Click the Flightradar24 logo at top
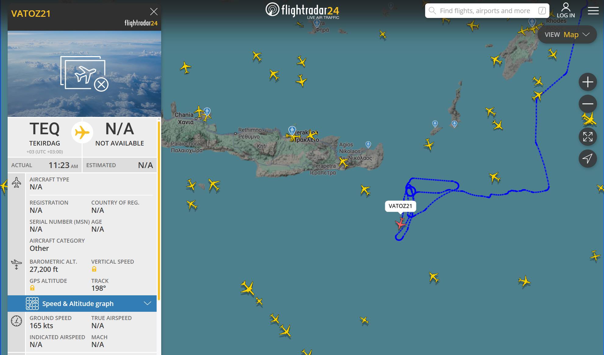 302,11
